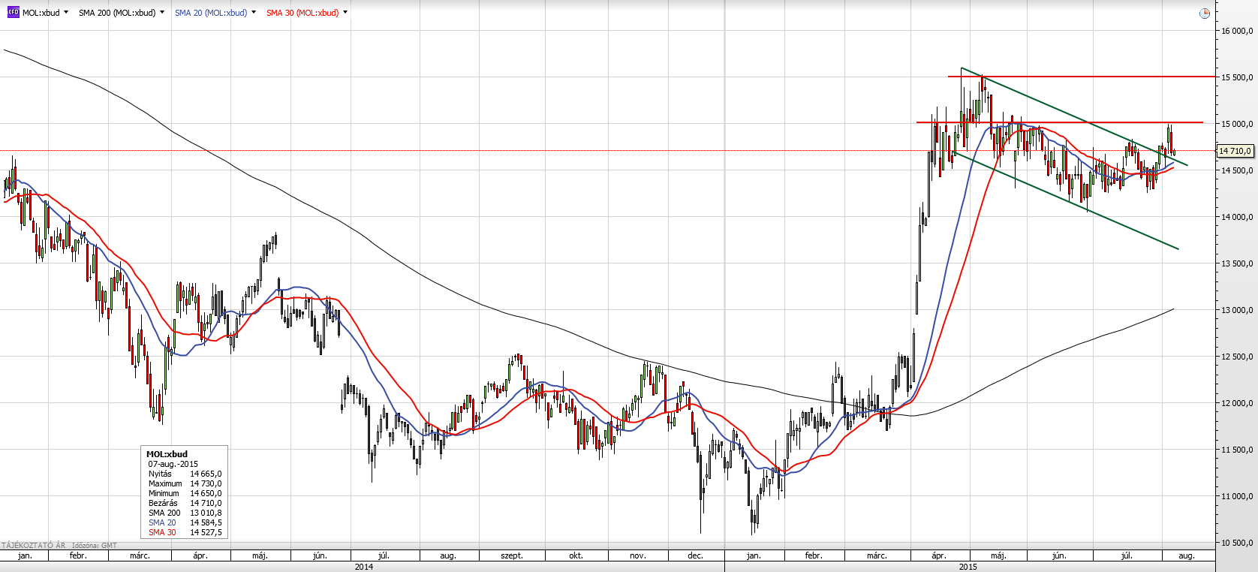1258x572 pixels.
Task: Click the 13 500,0 price axis label
Action: 1237,263
